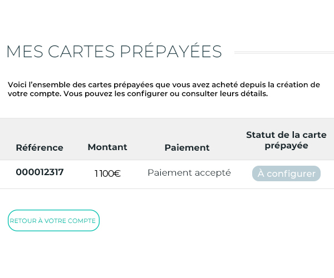Click the euro sign in the amount
The image size is (334, 278).
click(x=117, y=173)
